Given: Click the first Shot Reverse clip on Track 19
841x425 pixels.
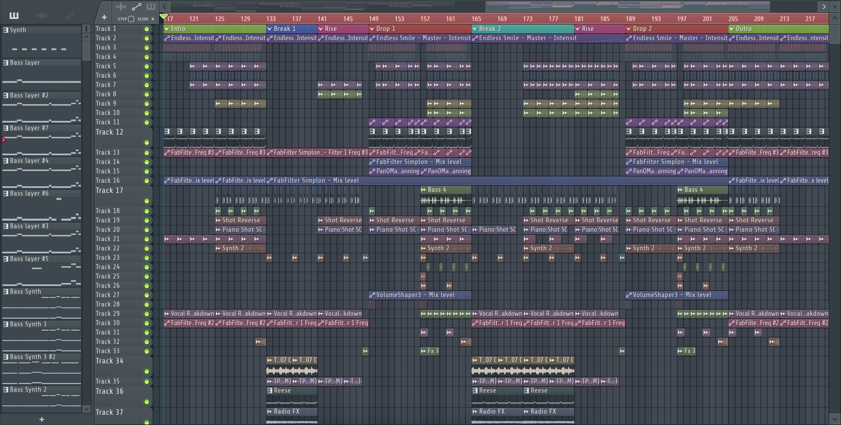Looking at the screenshot, I should click(241, 220).
